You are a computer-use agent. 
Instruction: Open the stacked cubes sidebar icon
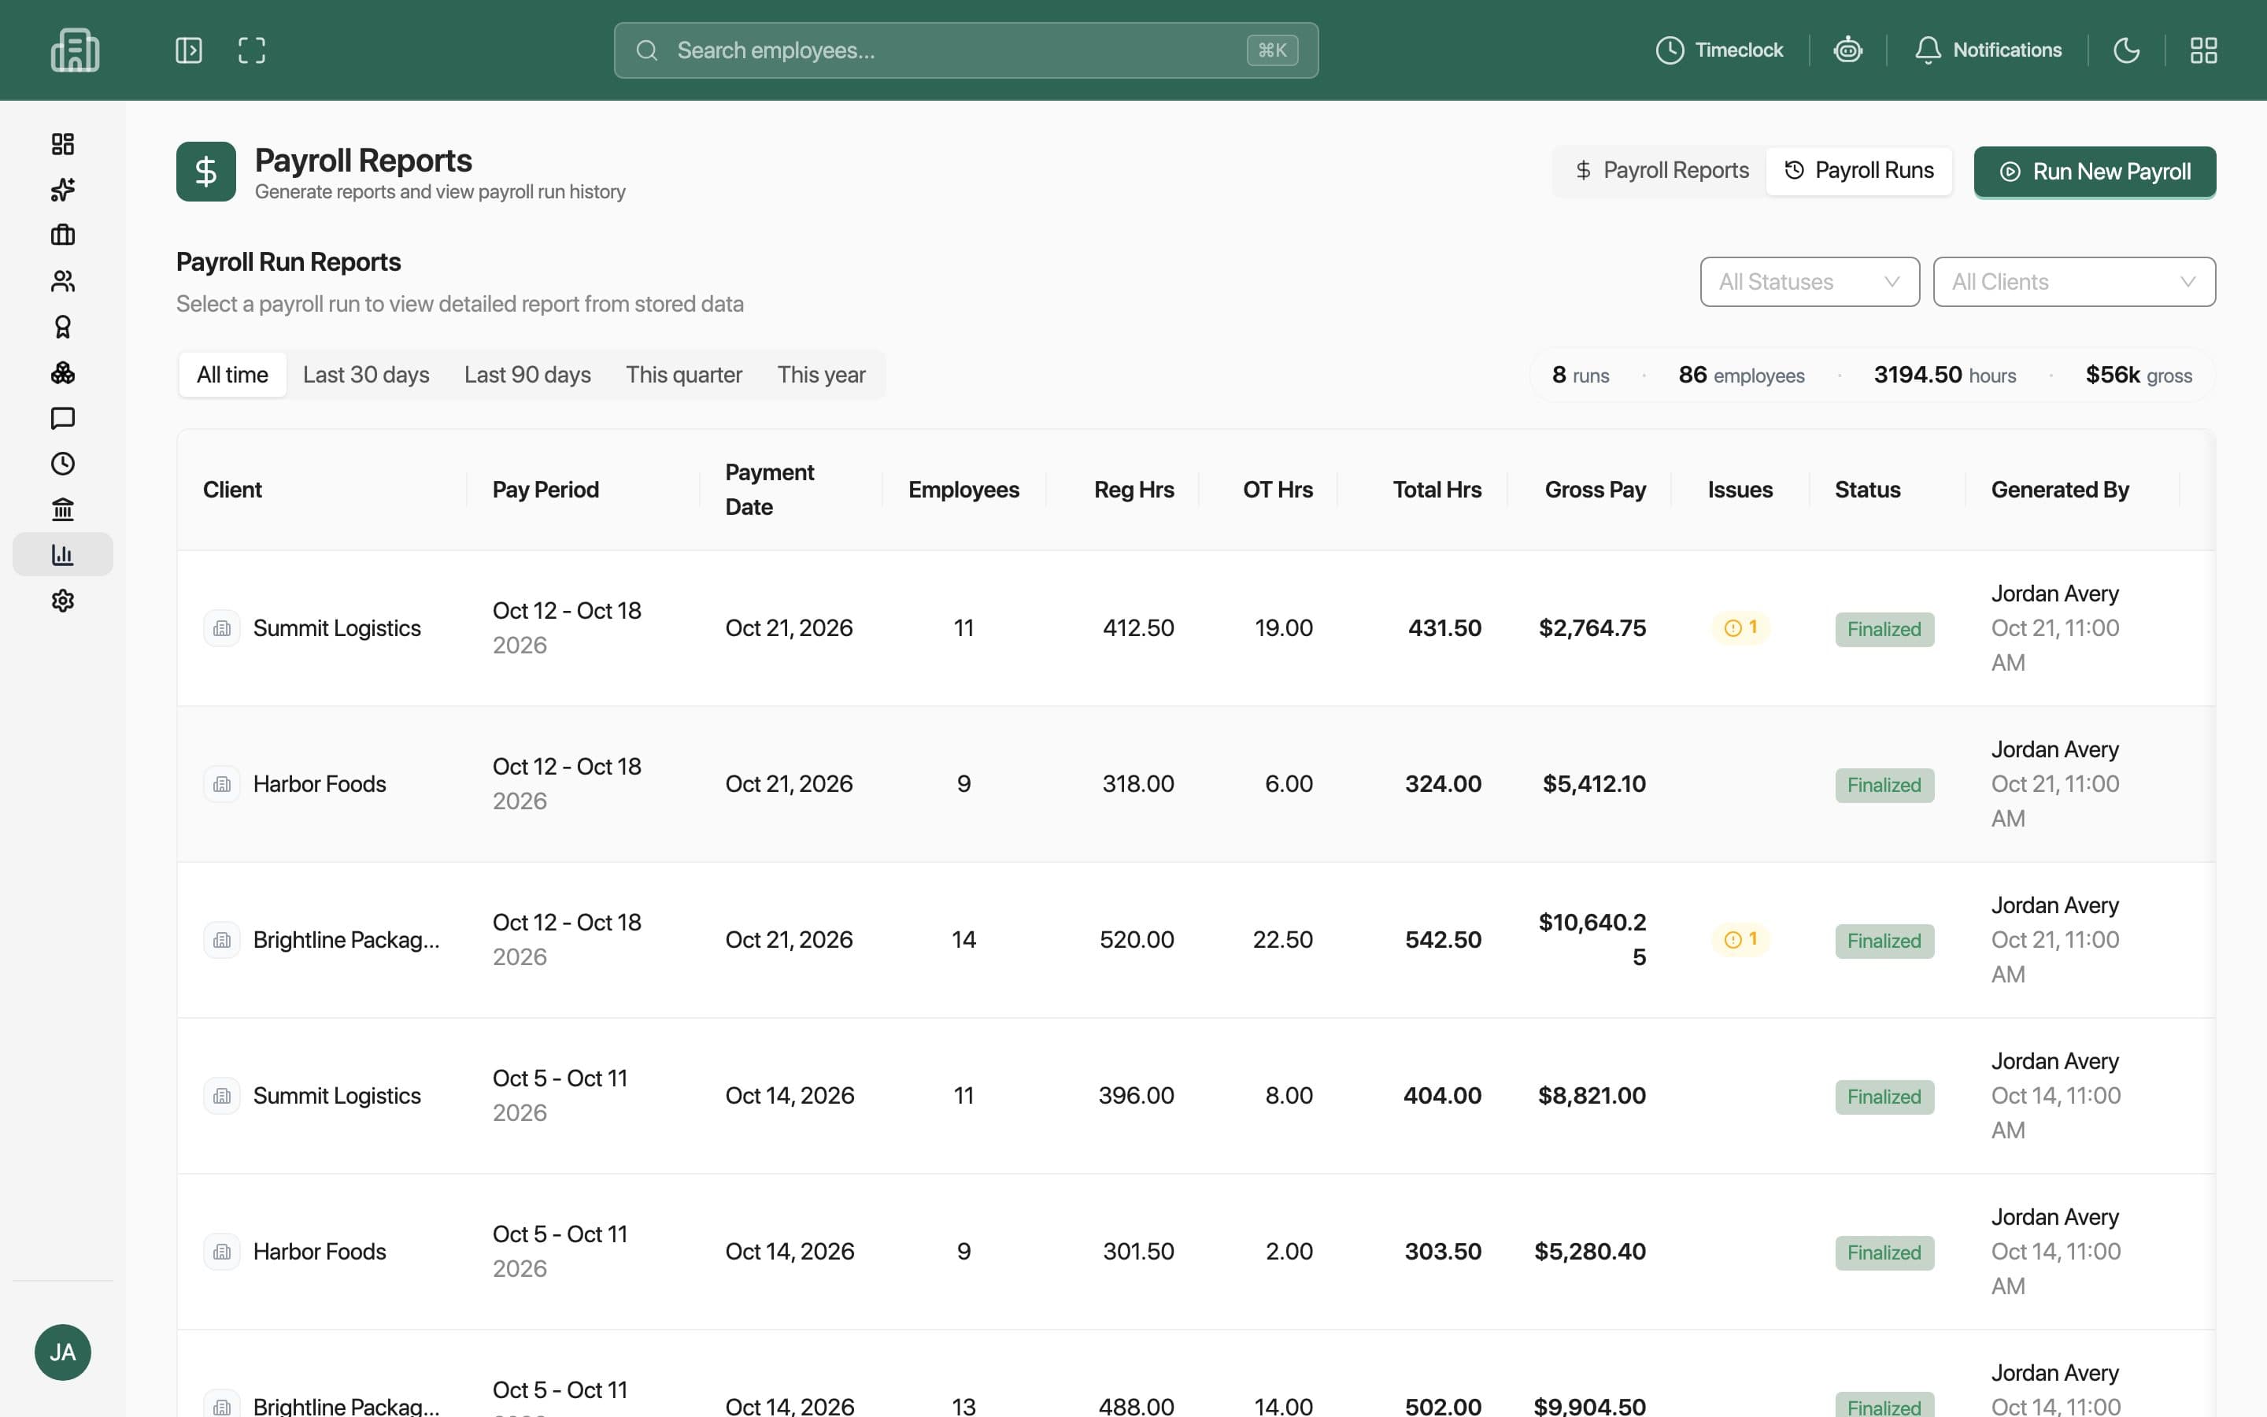tap(63, 373)
